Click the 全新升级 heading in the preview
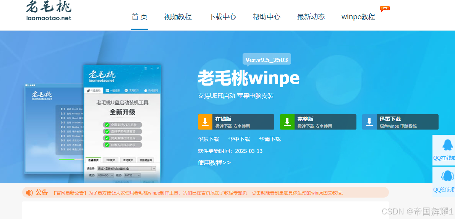Screen dimensions: 455x219 tap(122, 112)
